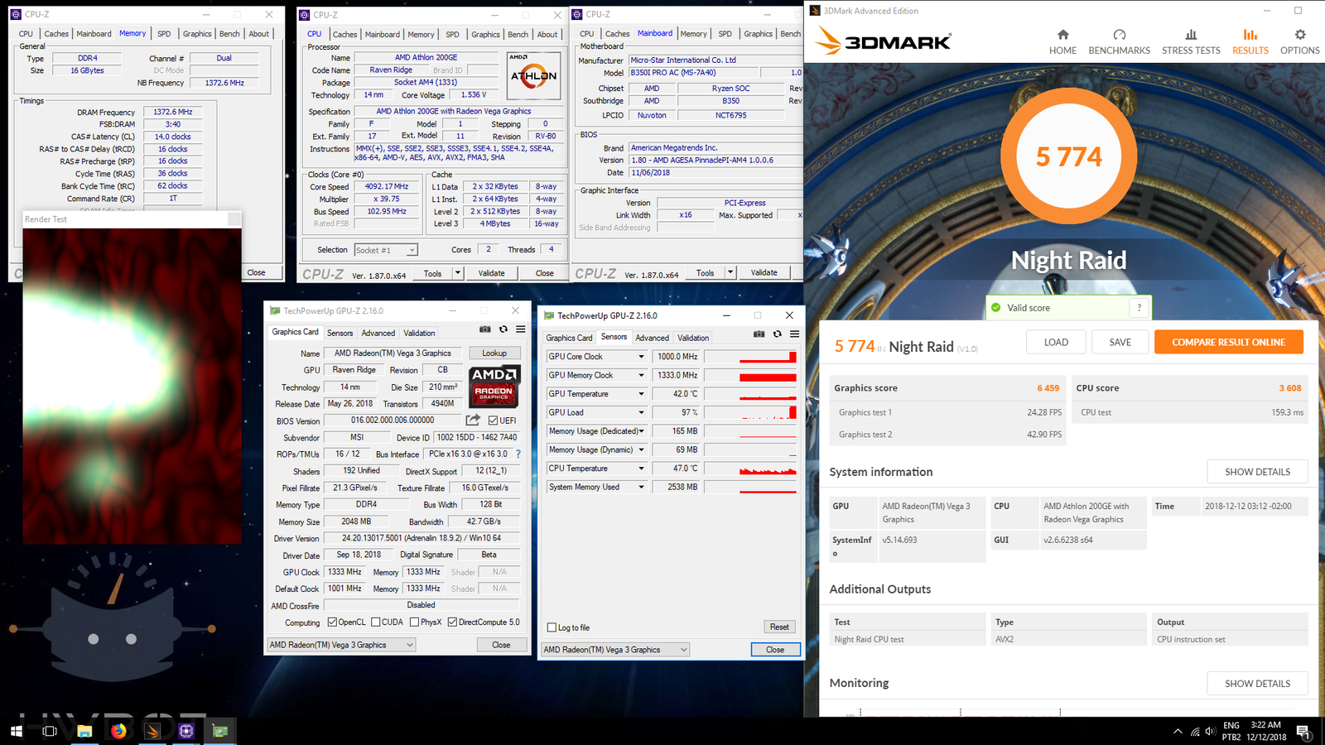Open CPU Temperature sensor dropdown

[x=640, y=469]
